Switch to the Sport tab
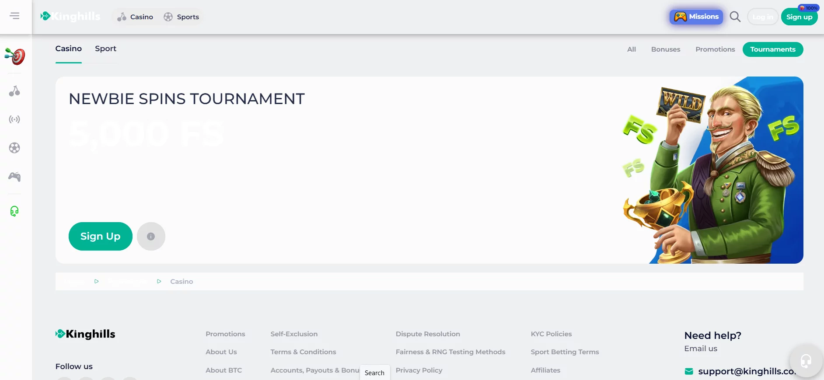Image resolution: width=824 pixels, height=380 pixels. (105, 49)
